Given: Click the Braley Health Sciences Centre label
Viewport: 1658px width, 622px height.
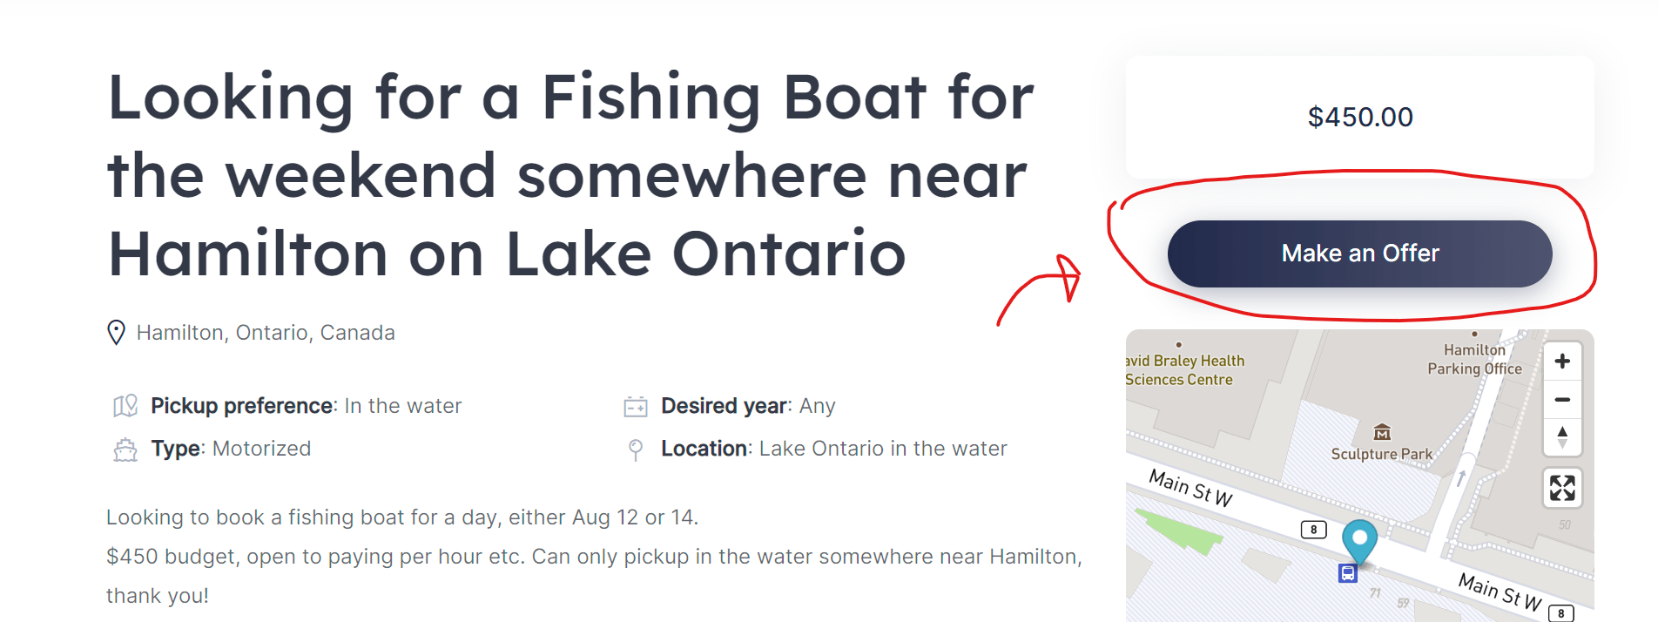Looking at the screenshot, I should coord(1185,370).
